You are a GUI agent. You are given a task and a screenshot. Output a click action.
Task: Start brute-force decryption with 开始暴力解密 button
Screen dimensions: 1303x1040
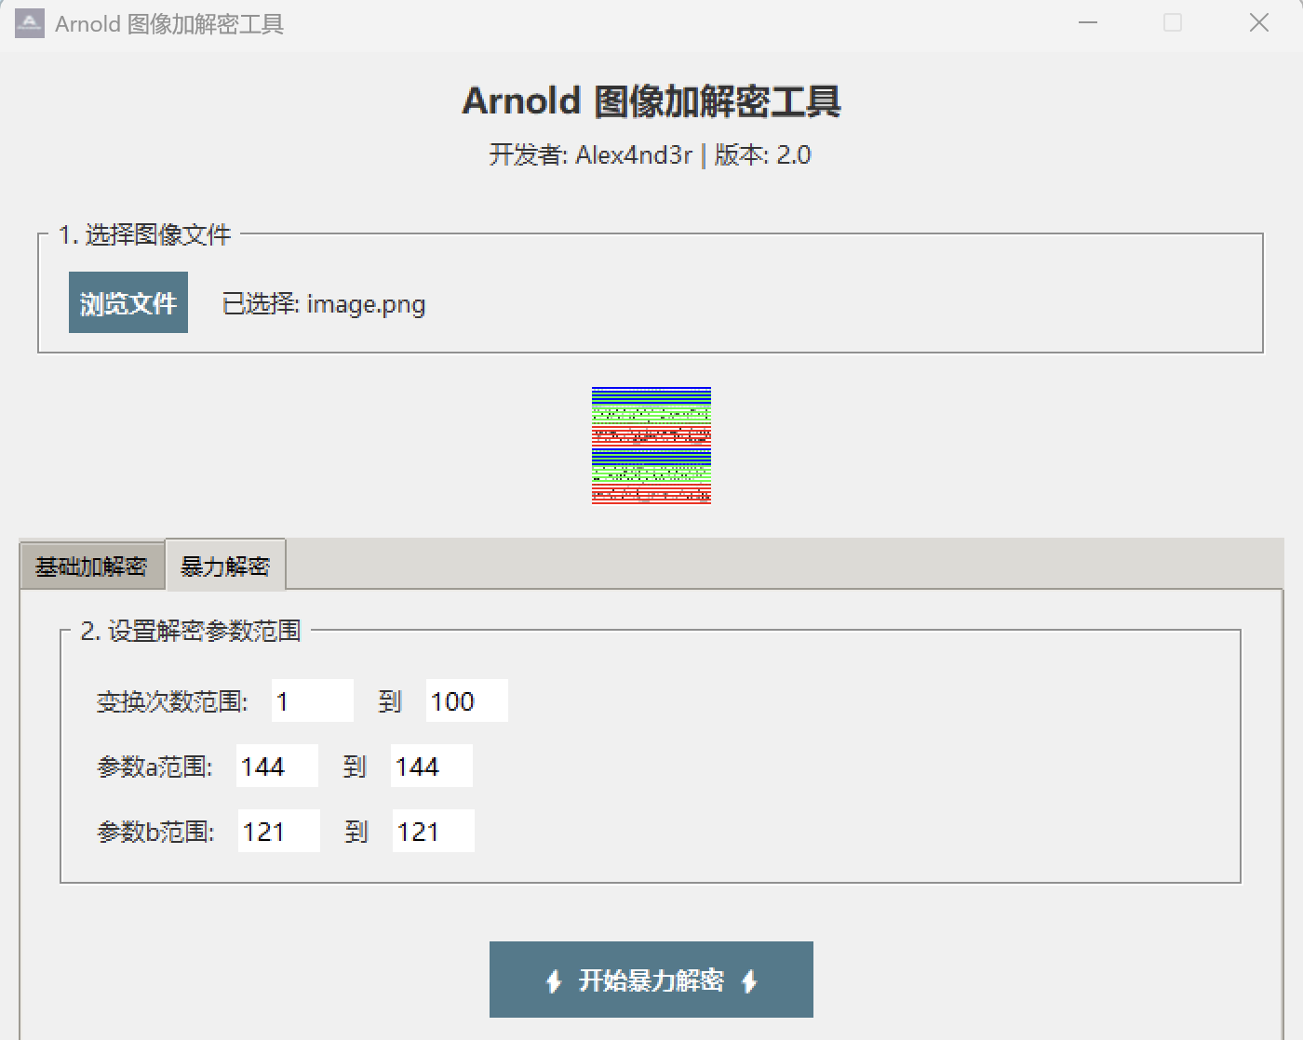651,980
